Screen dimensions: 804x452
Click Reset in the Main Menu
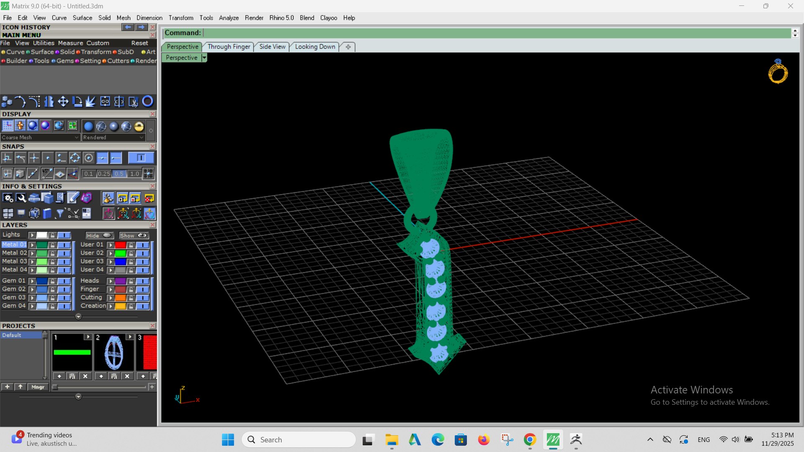click(x=139, y=43)
